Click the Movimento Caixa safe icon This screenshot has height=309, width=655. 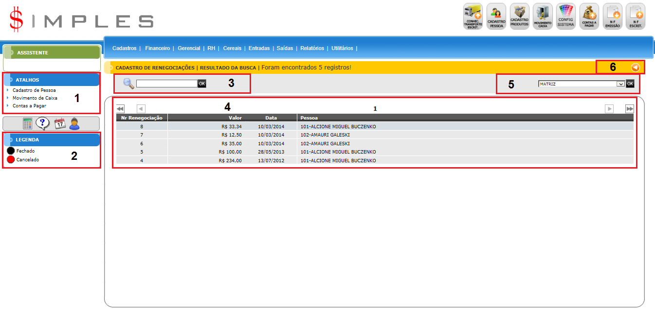click(543, 16)
